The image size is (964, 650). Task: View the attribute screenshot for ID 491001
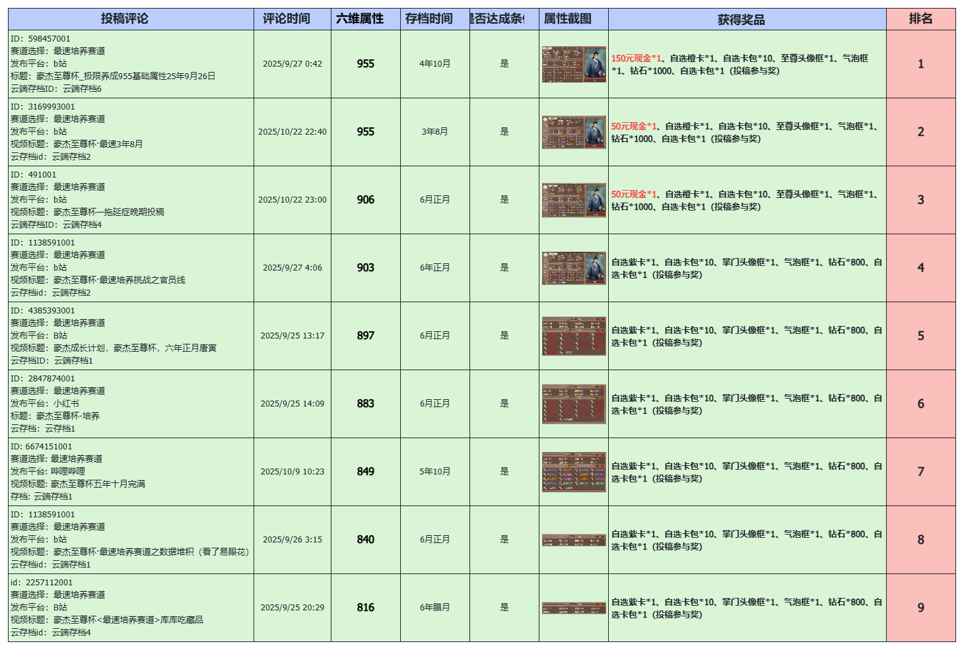pyautogui.click(x=574, y=200)
